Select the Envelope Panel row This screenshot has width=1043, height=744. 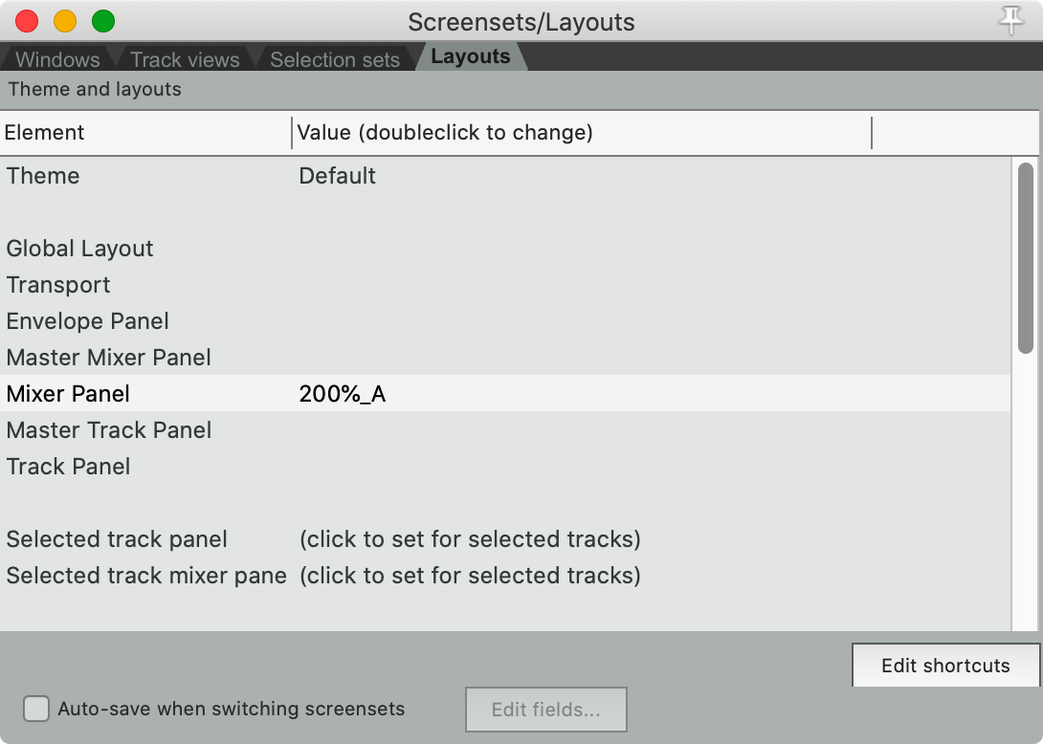[87, 321]
